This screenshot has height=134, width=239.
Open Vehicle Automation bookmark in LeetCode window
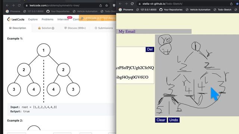pyautogui.click(x=85, y=11)
